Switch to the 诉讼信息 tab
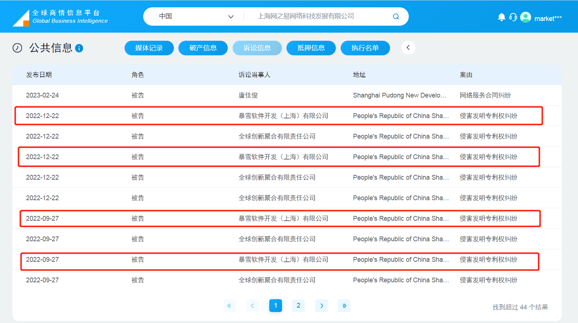Viewport: 578px width, 323px height. pyautogui.click(x=257, y=48)
